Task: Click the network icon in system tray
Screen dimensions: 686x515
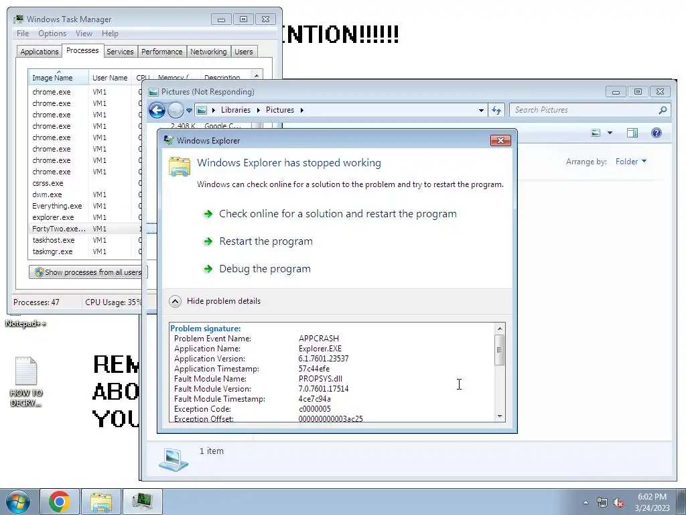Action: point(602,503)
